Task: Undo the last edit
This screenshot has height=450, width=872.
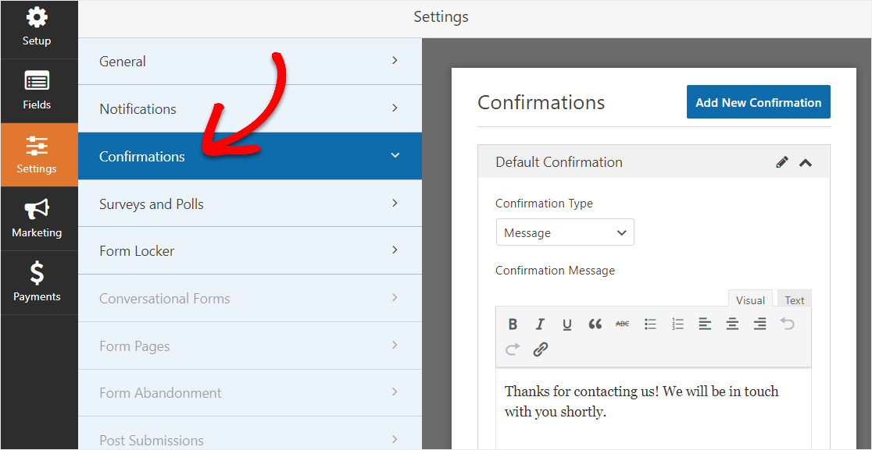Action: (787, 324)
